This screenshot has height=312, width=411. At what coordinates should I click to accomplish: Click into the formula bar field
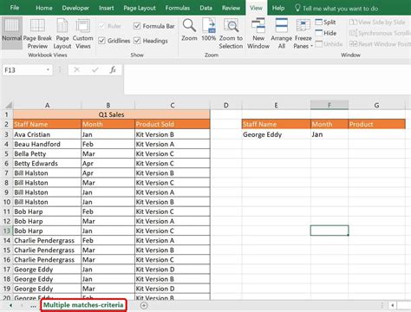267,80
